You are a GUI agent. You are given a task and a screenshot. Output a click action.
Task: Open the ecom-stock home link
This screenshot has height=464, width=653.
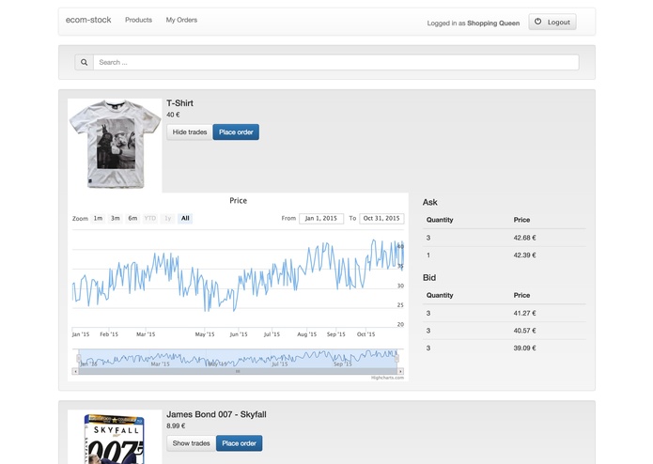tap(88, 20)
